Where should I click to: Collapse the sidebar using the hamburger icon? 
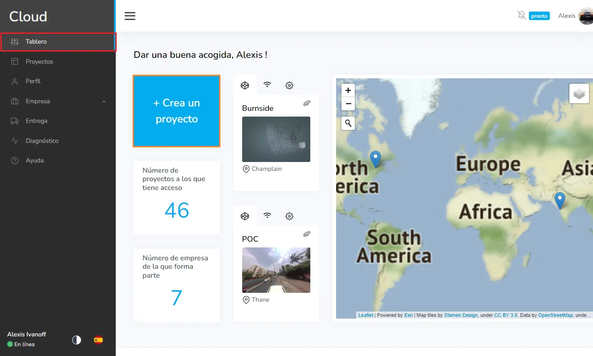[x=130, y=16]
